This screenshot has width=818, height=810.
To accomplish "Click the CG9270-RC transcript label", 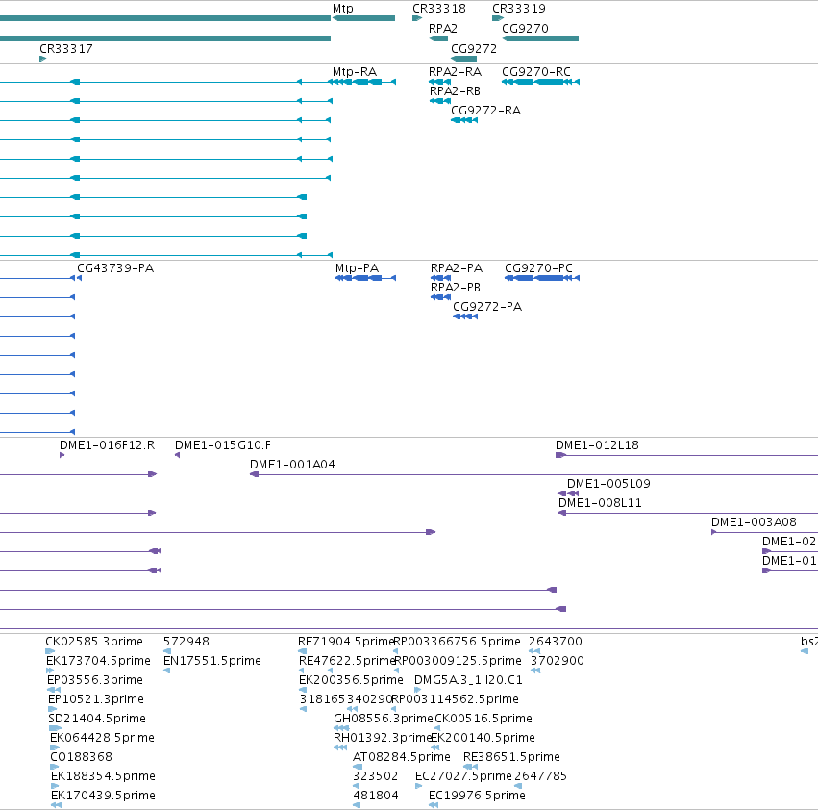I will (535, 71).
